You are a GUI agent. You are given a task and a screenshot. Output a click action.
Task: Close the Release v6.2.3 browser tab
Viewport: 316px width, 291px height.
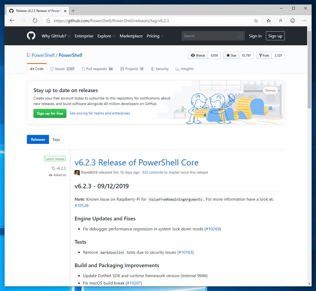[65, 11]
